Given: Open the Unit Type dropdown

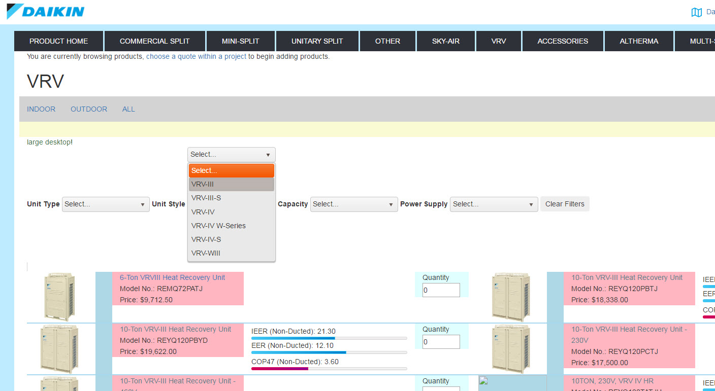Looking at the screenshot, I should [106, 204].
